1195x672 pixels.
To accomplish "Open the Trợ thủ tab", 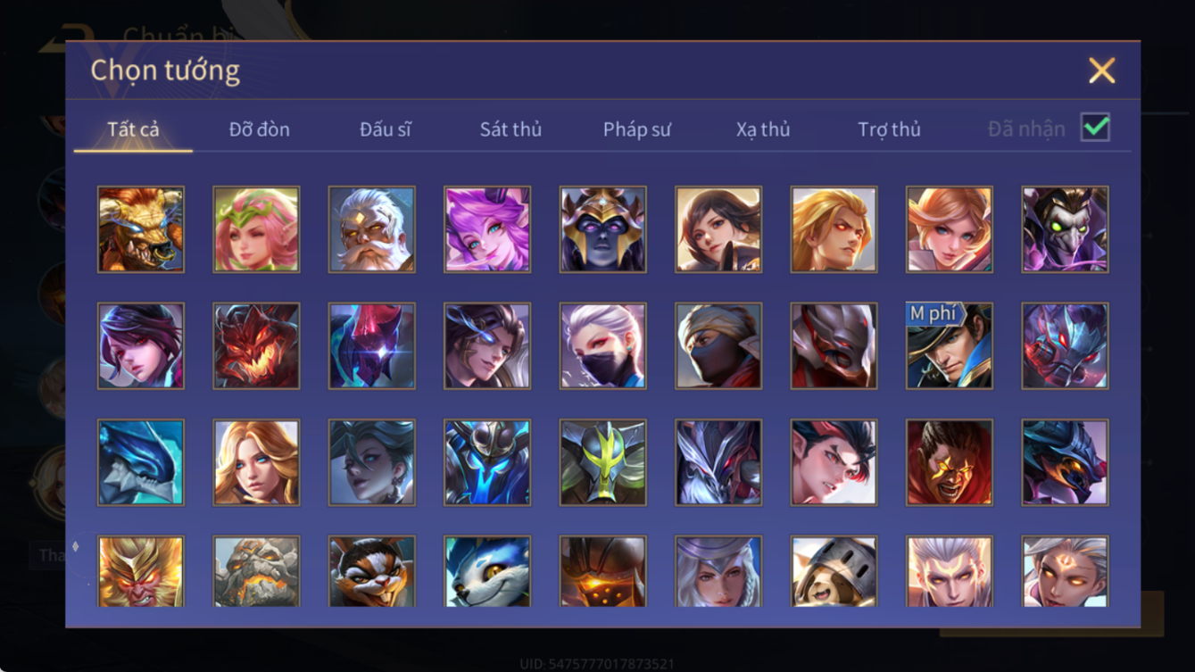I will click(x=889, y=129).
